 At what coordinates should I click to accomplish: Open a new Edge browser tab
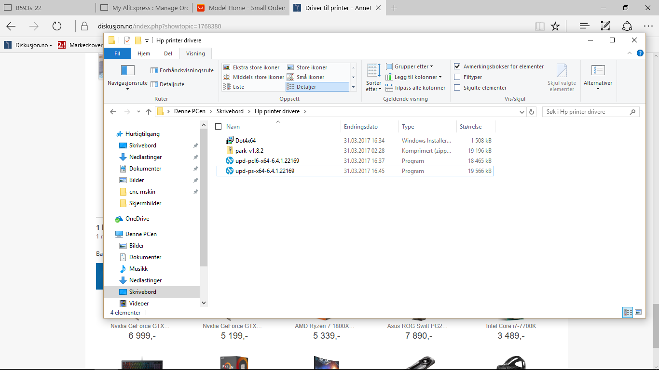click(x=394, y=8)
